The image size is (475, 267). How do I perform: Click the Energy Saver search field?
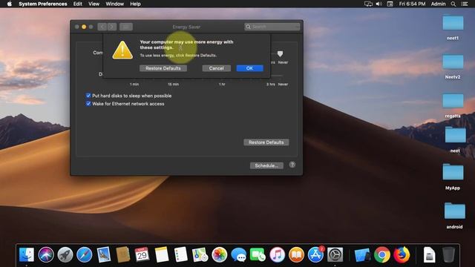coord(272,27)
